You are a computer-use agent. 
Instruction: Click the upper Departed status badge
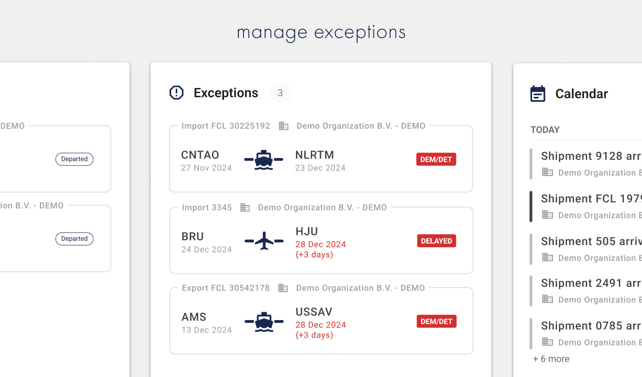click(74, 159)
